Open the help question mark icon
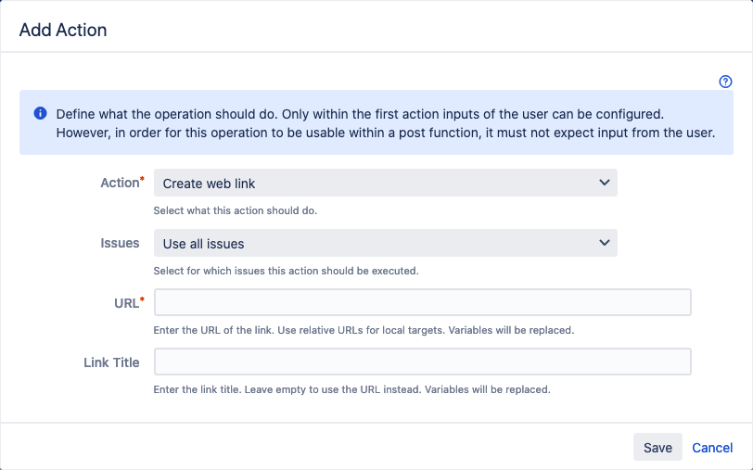The image size is (753, 470). (725, 82)
